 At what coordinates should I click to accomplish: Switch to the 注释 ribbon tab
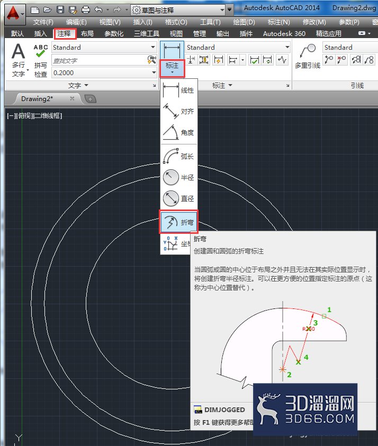point(64,33)
